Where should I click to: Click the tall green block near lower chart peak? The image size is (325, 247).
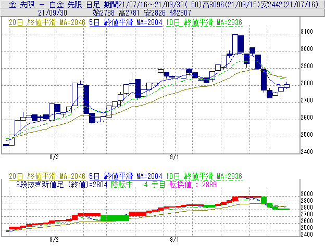[264, 200]
